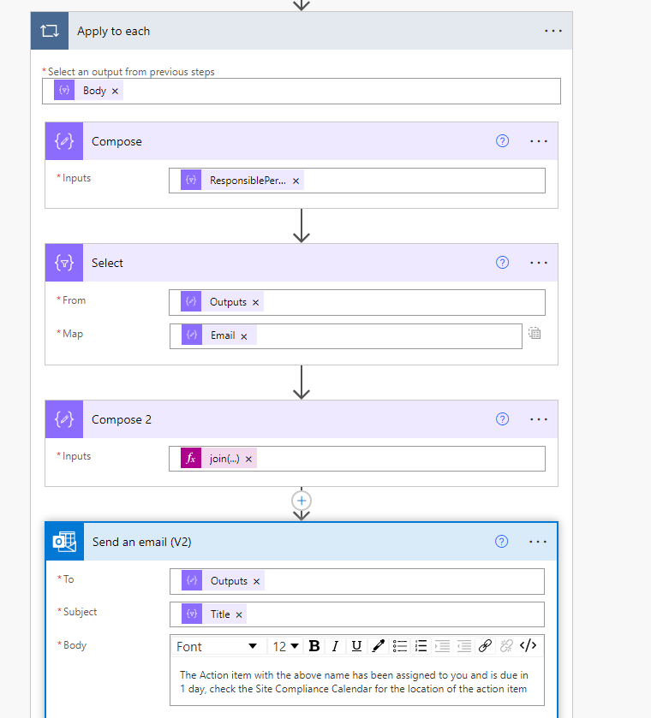Click the Apply to each loop icon
This screenshot has width=651, height=718.
coord(50,31)
